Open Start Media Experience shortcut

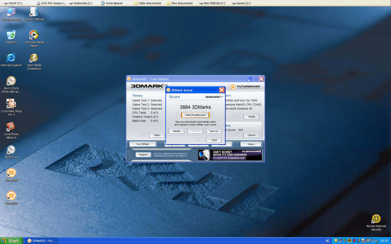pos(34,62)
